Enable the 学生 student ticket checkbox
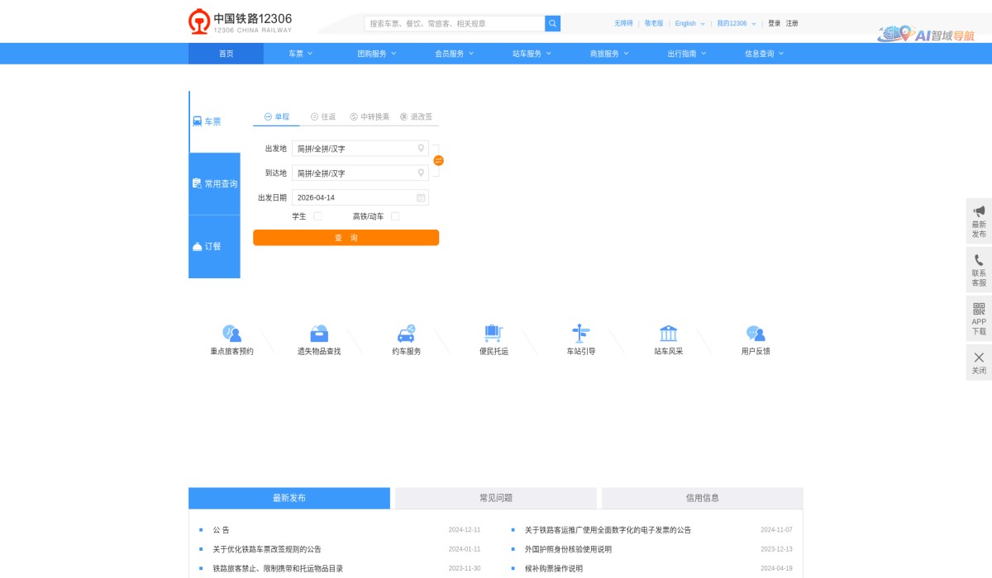The height and width of the screenshot is (578, 992). pyautogui.click(x=317, y=216)
